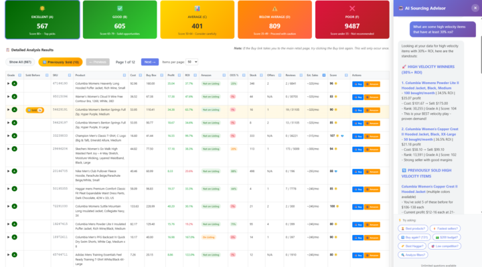Expand Columbia Heavenly Long Hooded Puffer row
The height and width of the screenshot is (267, 482).
(x=8, y=83)
